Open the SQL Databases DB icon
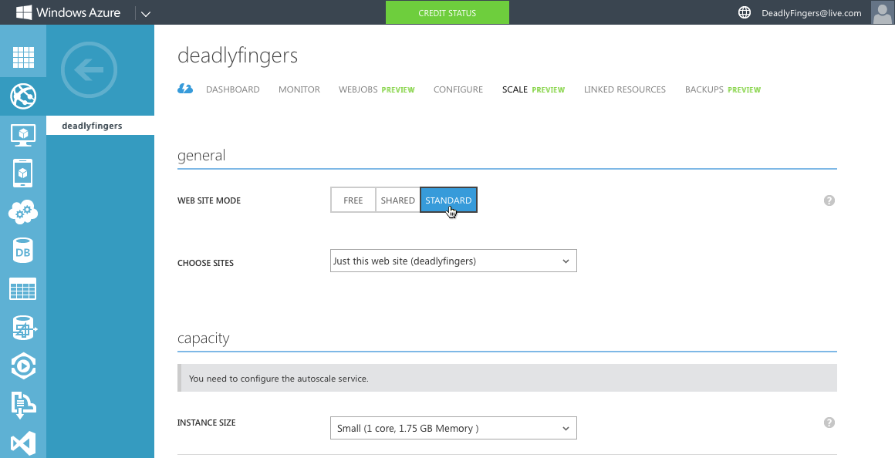 coord(23,251)
